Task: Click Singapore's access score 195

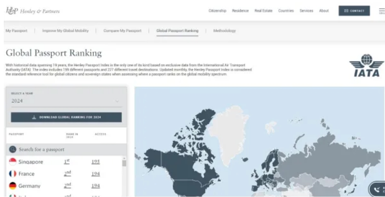Action: click(x=95, y=162)
